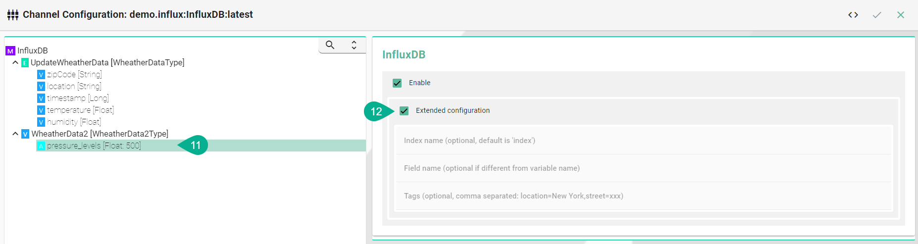Image resolution: width=918 pixels, height=244 pixels.
Task: Select the location [String] variable
Action: (x=74, y=86)
